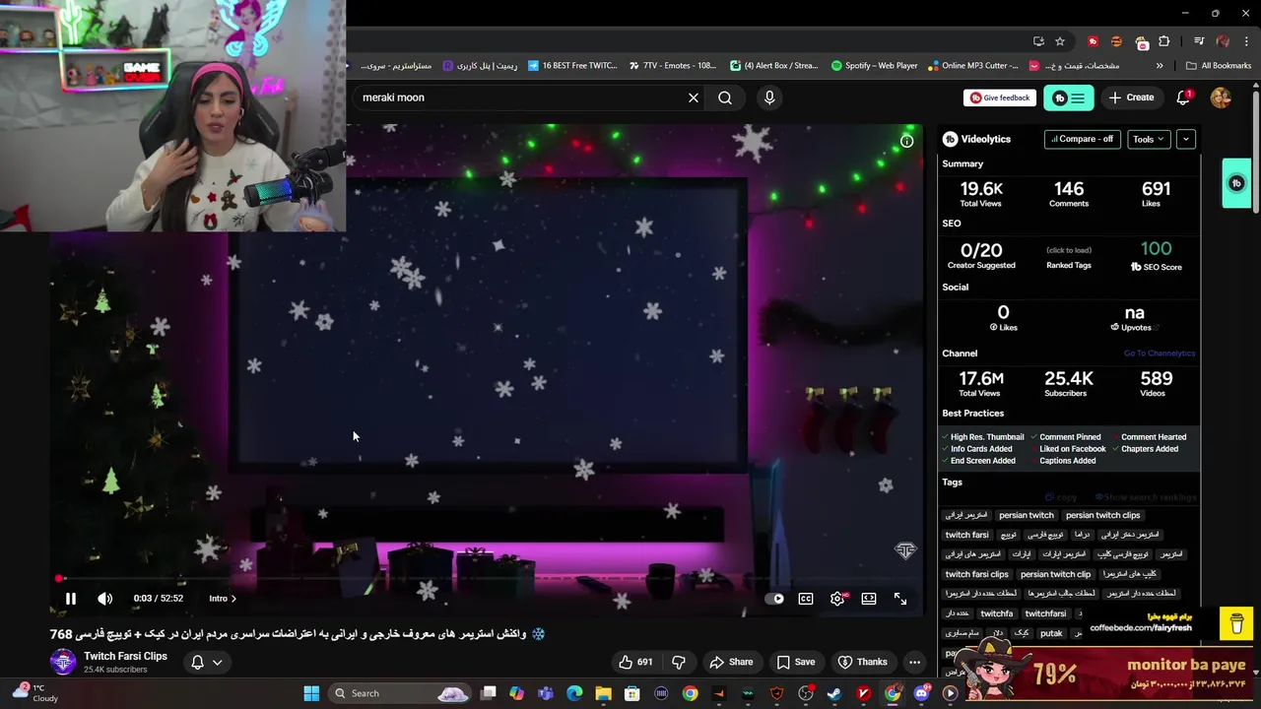Open Twitch Farsi Clips channel avatar

(x=63, y=662)
